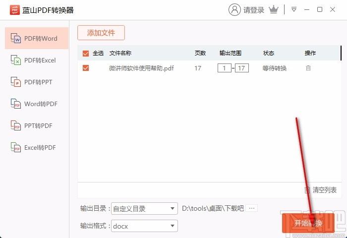The height and width of the screenshot is (238, 347).
Task: Click the 蓝山PDF转换器 app logo
Action: pyautogui.click(x=15, y=10)
